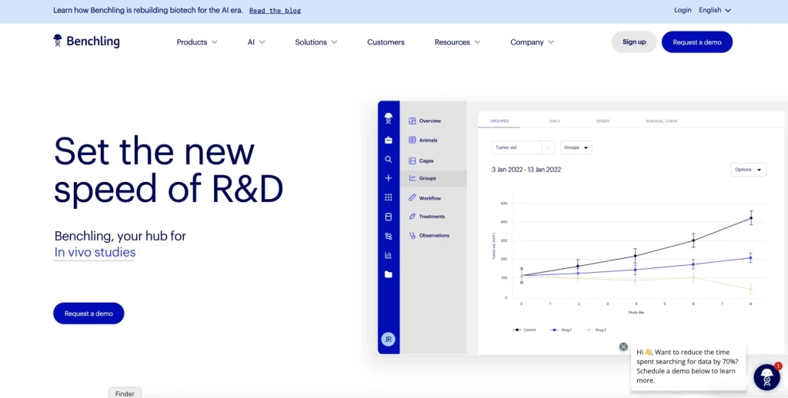The image size is (788, 398).
Task: Expand the Tumor vol. dropdown
Action: [523, 148]
